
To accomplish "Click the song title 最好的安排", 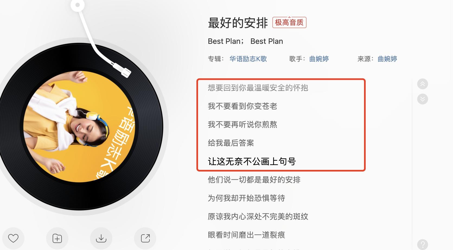I will click(x=238, y=23).
